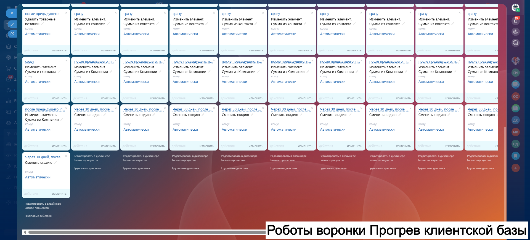Open the chat with the red-haired woman avatar
Image resolution: width=530 pixels, height=240 pixels.
click(x=515, y=61)
